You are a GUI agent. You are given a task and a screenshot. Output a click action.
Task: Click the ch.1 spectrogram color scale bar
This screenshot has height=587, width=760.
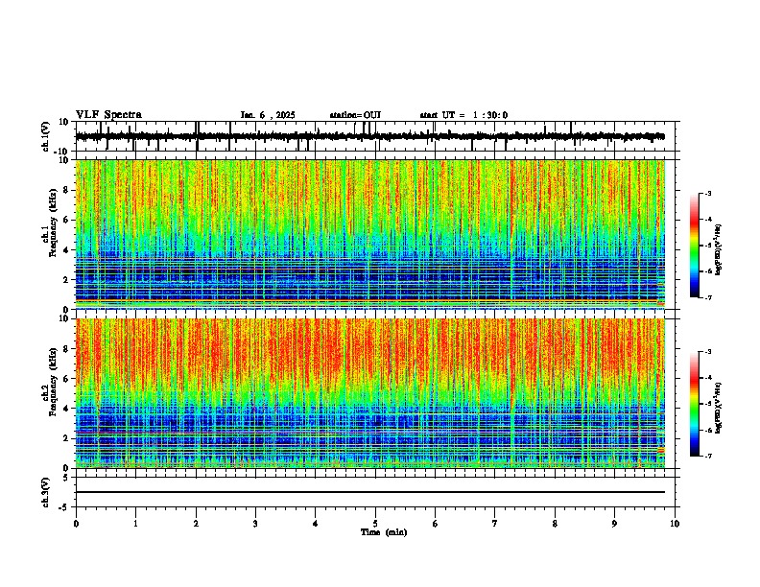tap(695, 246)
